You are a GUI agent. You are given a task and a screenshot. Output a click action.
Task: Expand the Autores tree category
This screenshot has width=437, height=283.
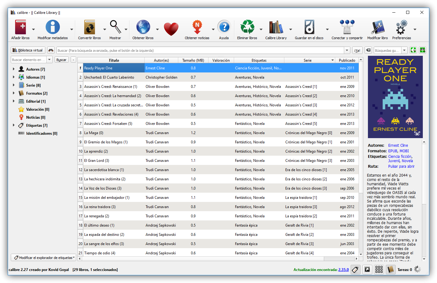[14, 69]
